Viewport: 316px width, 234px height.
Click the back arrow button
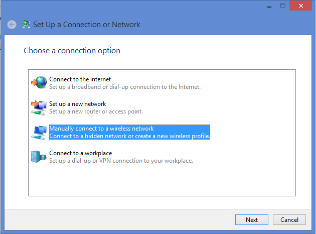12,25
